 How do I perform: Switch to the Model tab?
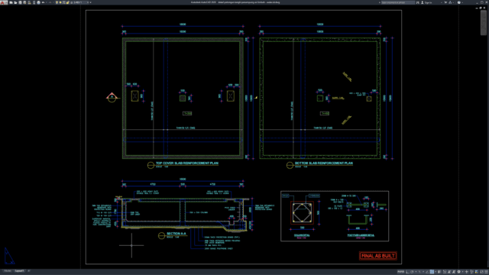pos(8,271)
